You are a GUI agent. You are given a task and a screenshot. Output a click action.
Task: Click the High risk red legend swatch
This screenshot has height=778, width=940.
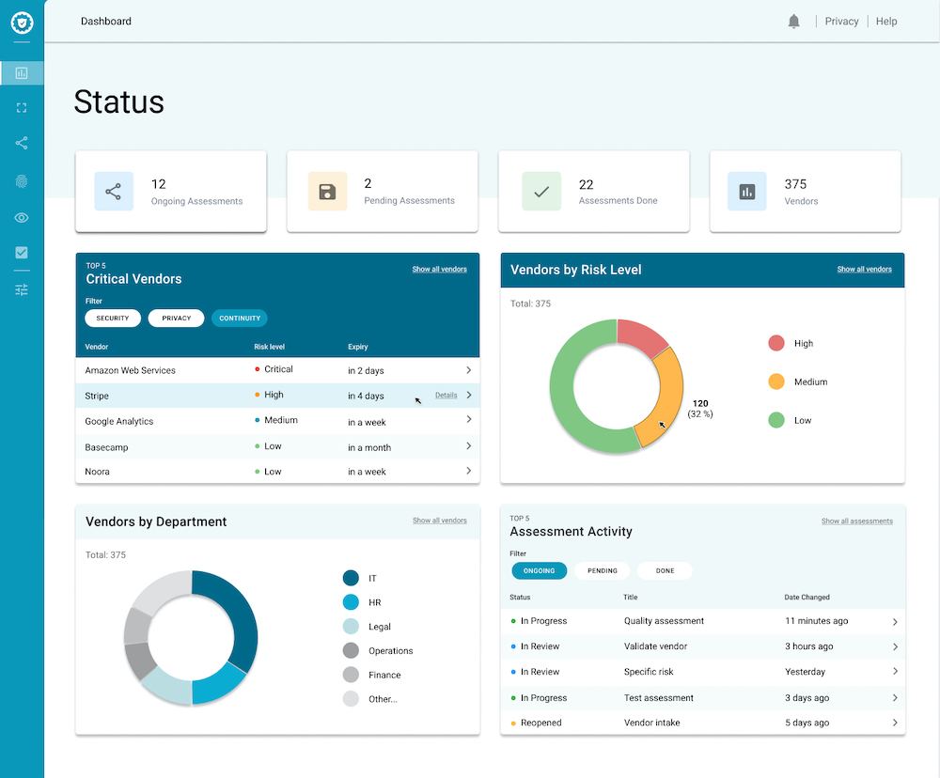pyautogui.click(x=776, y=343)
